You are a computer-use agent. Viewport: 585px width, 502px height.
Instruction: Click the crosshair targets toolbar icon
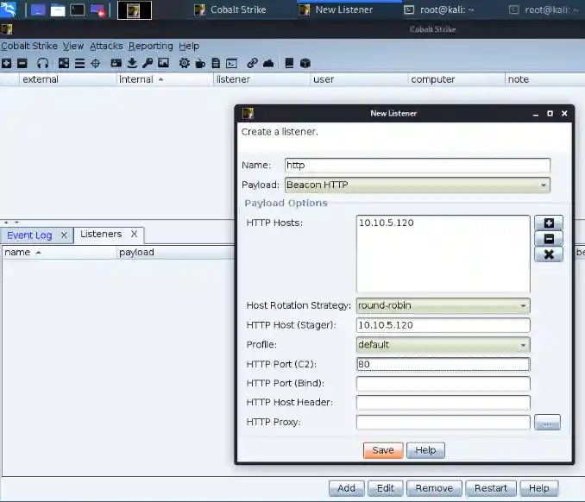click(95, 63)
